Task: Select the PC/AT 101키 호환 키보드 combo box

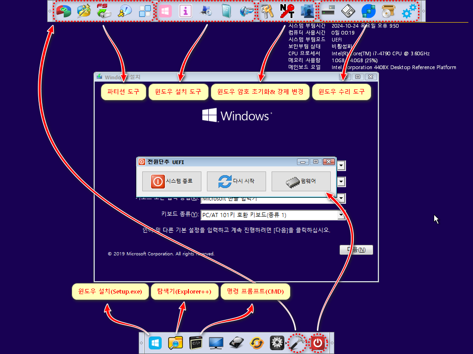Action: coord(273,215)
